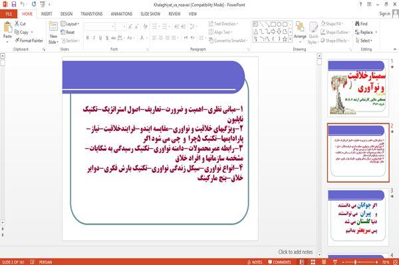399x265 pixels.
Task: Open Quick Styles gallery
Action: point(313,33)
